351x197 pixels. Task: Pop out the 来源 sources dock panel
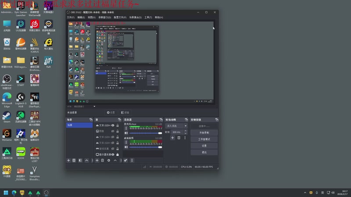point(119,120)
